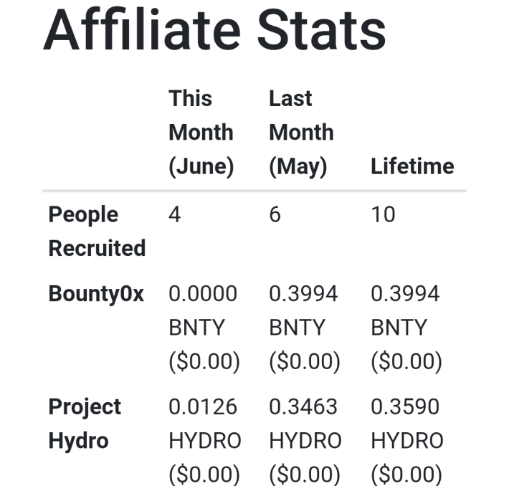Image resolution: width=509 pixels, height=486 pixels.
Task: Click the Lifetime Bounty0x ($0.00) dollar value
Action: pyautogui.click(x=406, y=361)
